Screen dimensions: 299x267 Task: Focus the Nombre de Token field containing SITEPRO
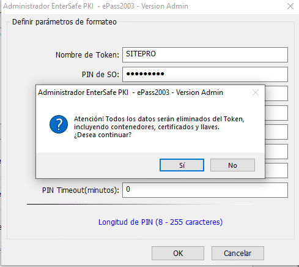point(205,55)
